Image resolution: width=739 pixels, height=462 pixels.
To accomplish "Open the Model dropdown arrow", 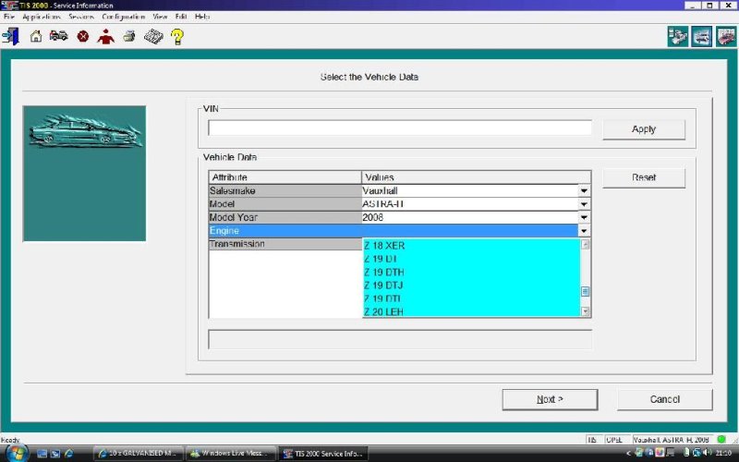I will coord(584,204).
